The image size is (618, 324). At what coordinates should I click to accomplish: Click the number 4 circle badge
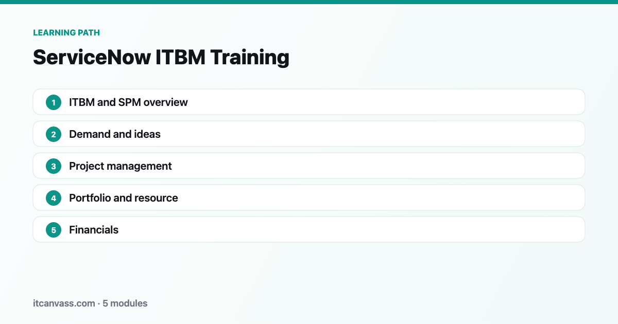click(x=54, y=198)
